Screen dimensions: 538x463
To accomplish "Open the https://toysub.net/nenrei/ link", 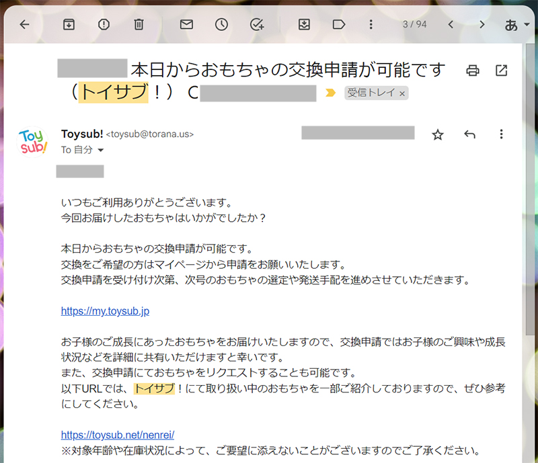I will point(117,435).
